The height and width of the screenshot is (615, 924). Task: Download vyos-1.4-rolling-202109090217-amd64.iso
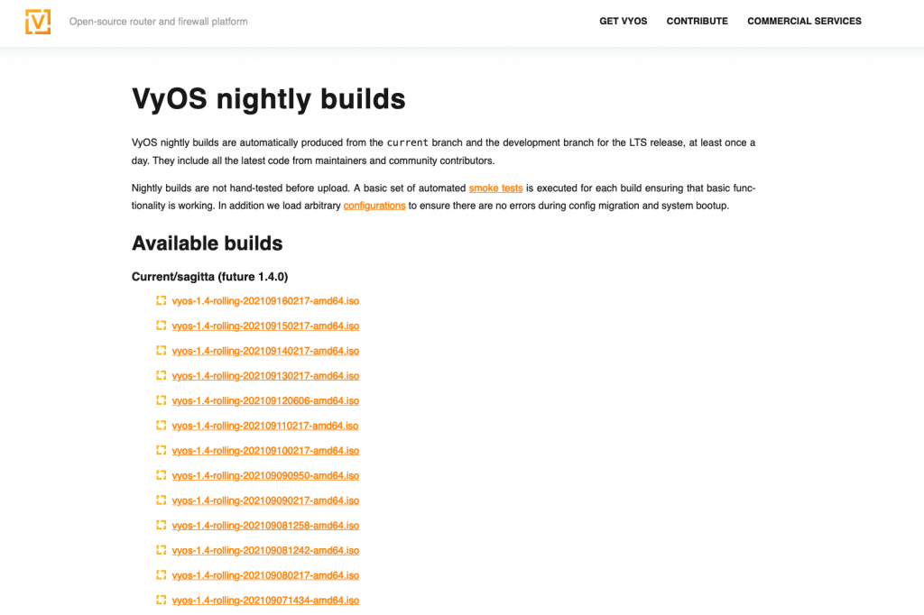pyautogui.click(x=265, y=500)
